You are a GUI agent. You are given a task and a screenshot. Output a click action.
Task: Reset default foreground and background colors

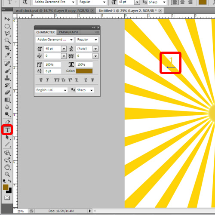[x=4, y=181]
